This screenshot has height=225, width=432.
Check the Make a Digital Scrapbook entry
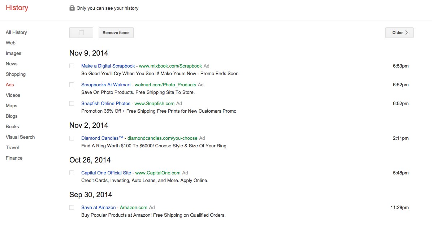(72, 66)
